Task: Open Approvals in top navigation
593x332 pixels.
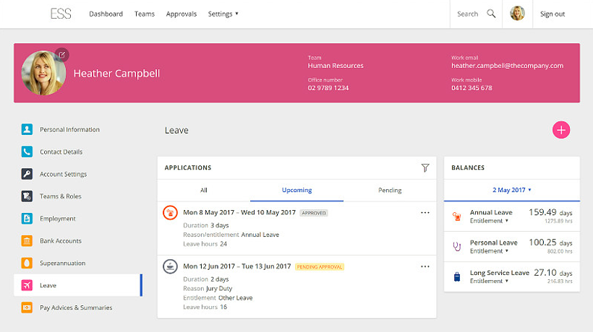Action: coord(181,14)
